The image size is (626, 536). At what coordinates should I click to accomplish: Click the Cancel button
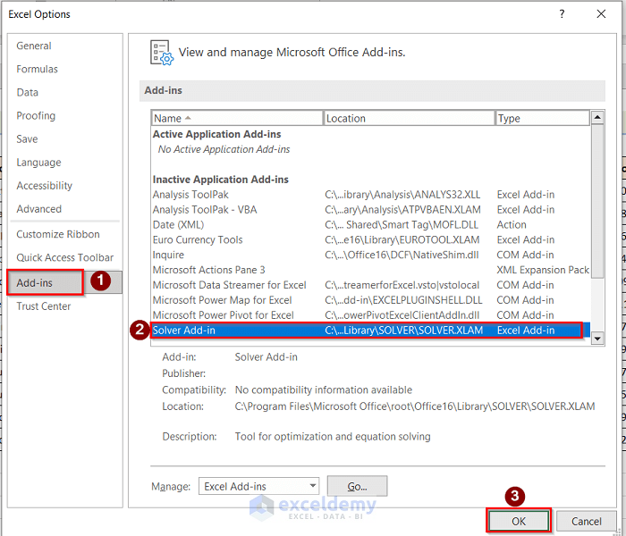coord(586,521)
